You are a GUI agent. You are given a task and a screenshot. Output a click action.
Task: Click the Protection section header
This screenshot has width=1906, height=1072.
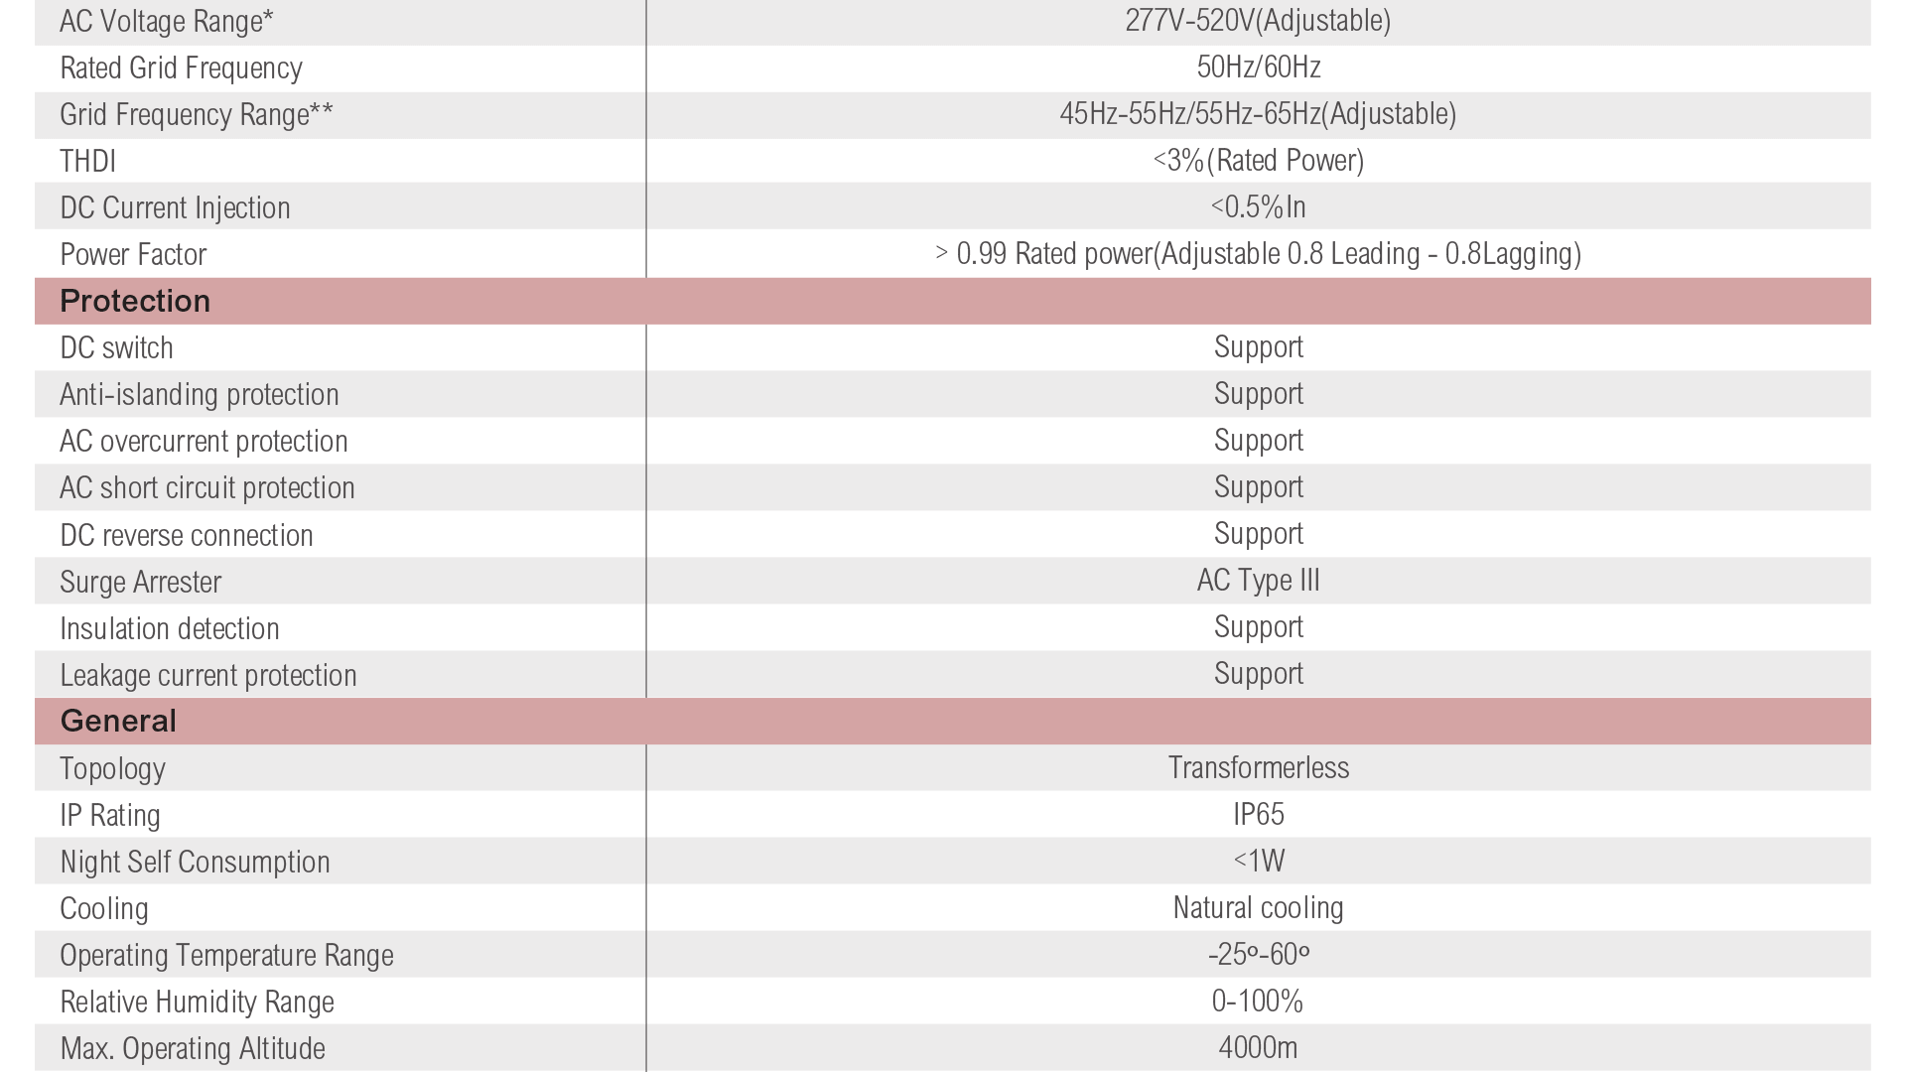tap(135, 301)
